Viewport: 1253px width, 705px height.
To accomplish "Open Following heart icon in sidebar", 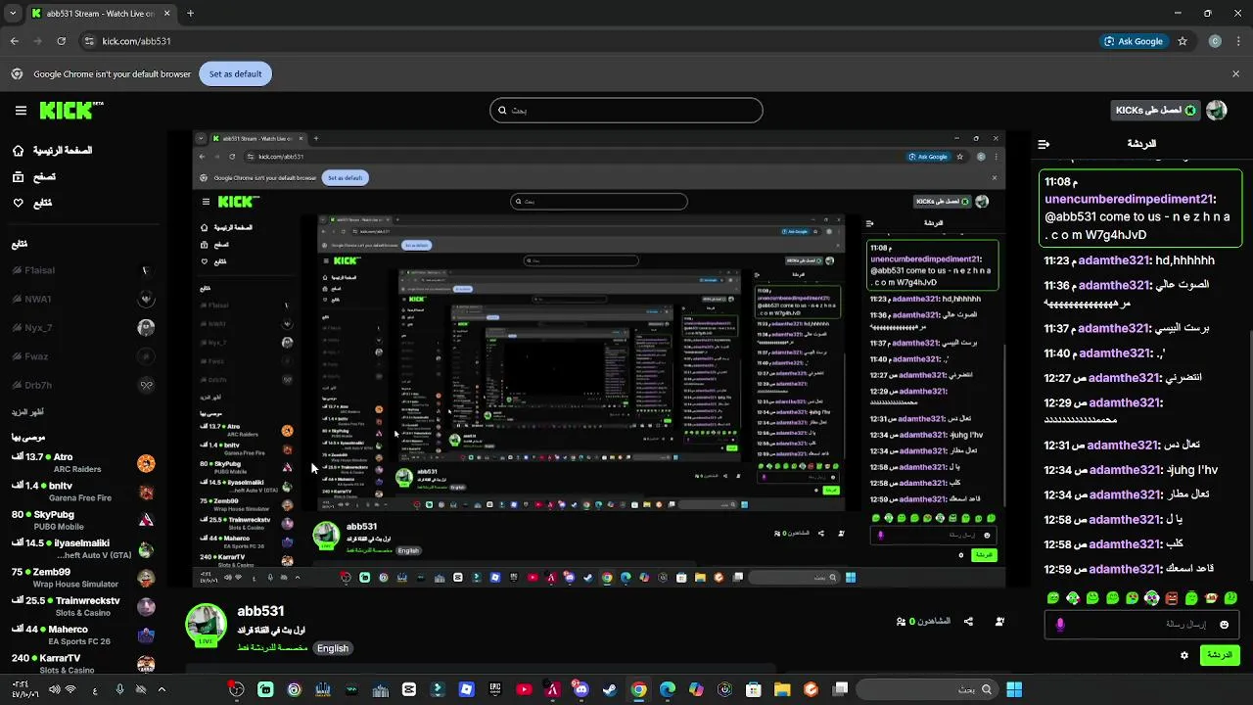I will click(19, 203).
